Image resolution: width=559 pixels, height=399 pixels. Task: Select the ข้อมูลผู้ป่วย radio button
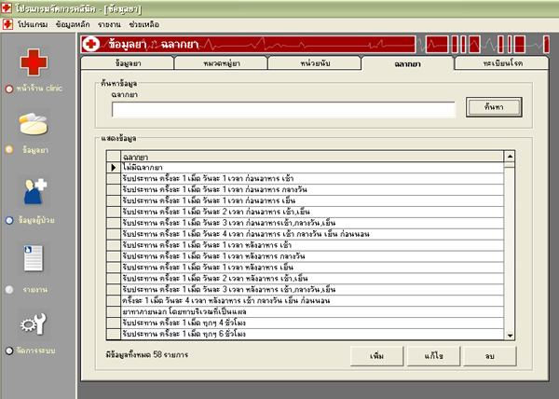click(x=9, y=222)
